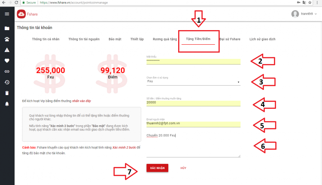Click the XÁC NHẬN confirm button
322x185 pixels.
pos(157,168)
